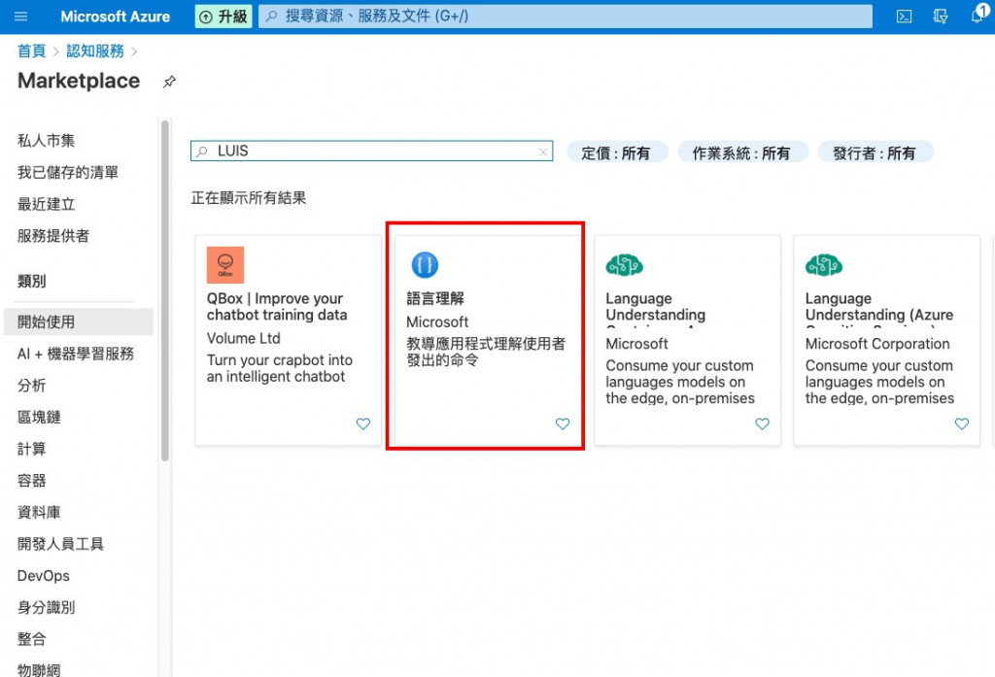995x677 pixels.
Task: Select 我已儲存的清單 in the sidebar
Action: click(x=68, y=172)
